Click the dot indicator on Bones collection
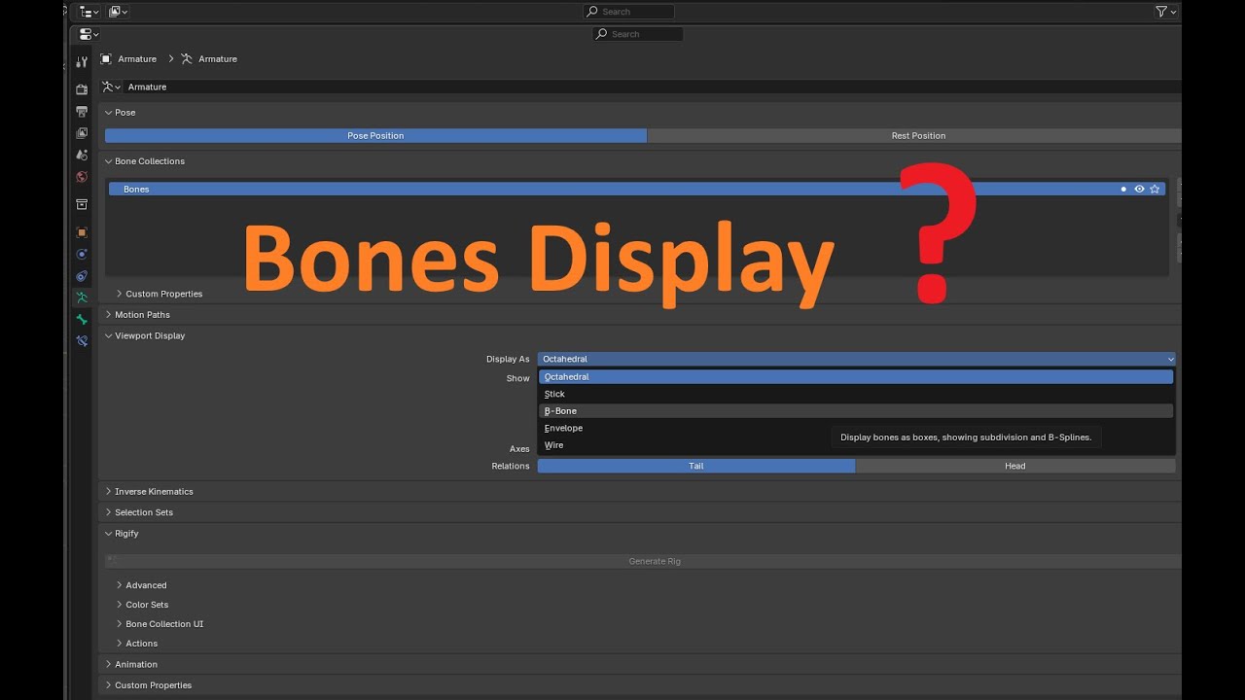 [x=1123, y=190]
